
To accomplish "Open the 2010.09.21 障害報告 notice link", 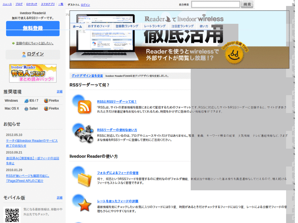I will tap(32, 161).
